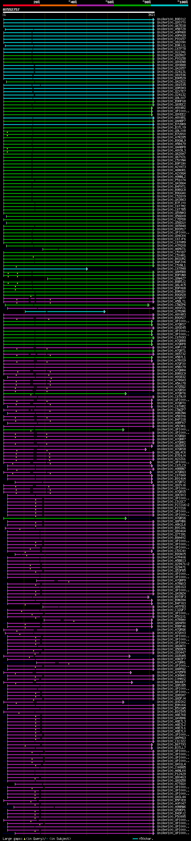Viewport: 191px width, 841px height.
Task: Click the short cyan alignment bar for UniRef100_Q7M1N6
Action: [x=65, y=311]
